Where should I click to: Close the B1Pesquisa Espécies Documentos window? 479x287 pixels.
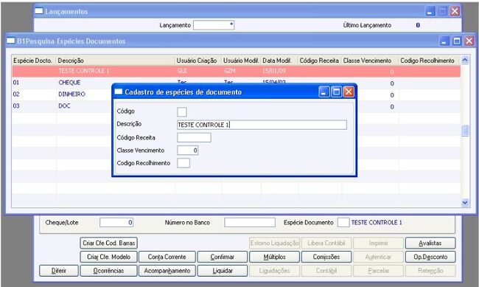coord(469,41)
